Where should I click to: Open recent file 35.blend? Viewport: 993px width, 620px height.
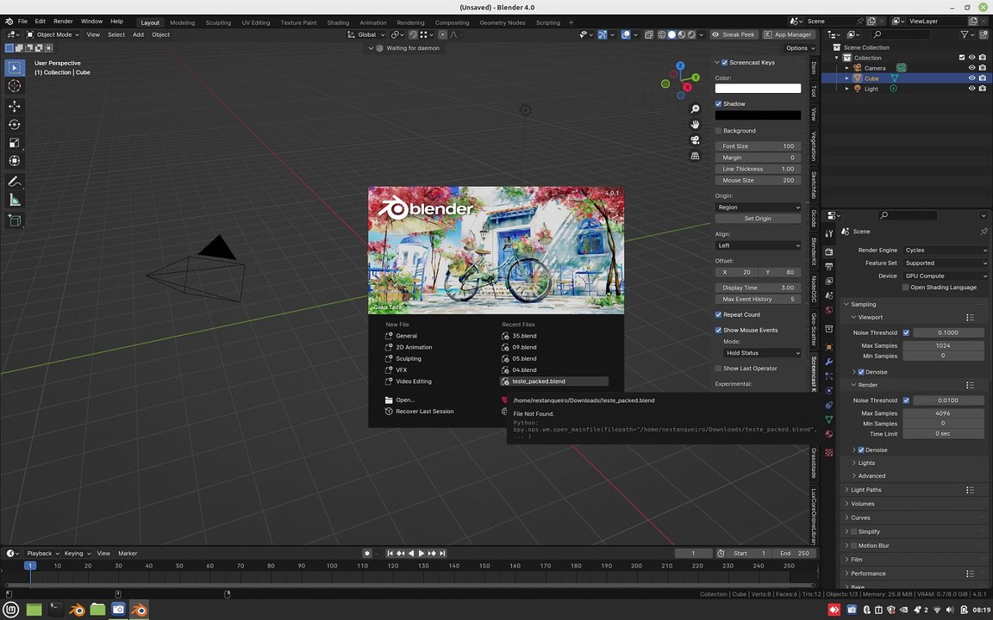tap(524, 336)
